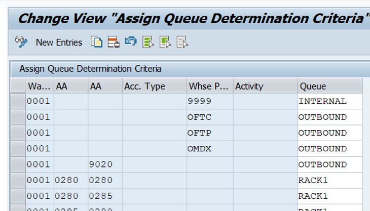Click the table select-all corner cell
The width and height of the screenshot is (370, 211).
pos(18,86)
